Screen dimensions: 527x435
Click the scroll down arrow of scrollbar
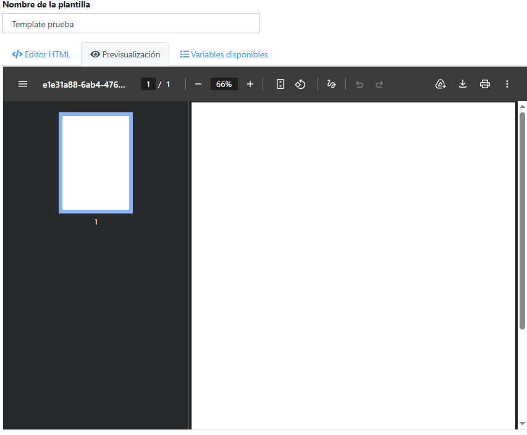click(523, 423)
